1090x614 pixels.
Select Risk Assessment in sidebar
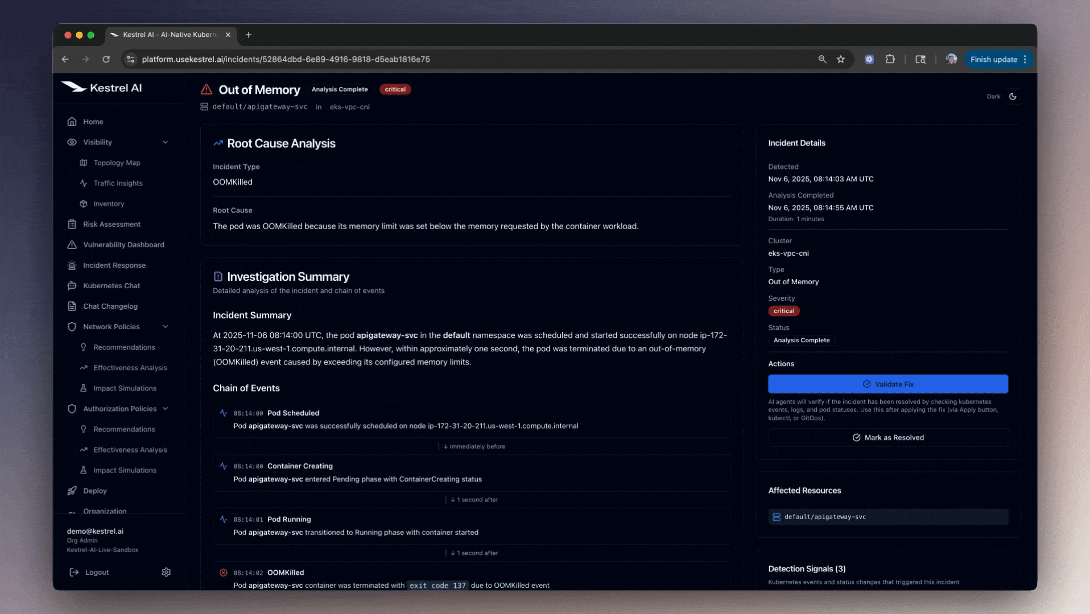(112, 224)
